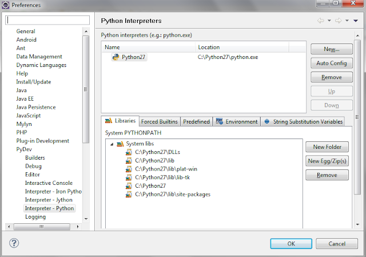Open PyDev Editor settings
This screenshot has height=257, width=366.
(x=33, y=175)
